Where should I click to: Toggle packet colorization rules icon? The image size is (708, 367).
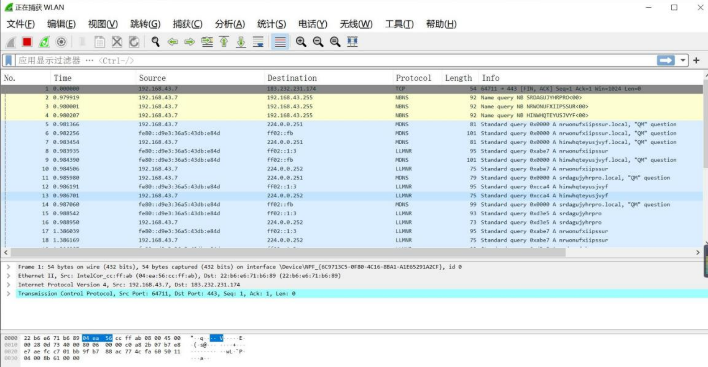click(x=280, y=42)
